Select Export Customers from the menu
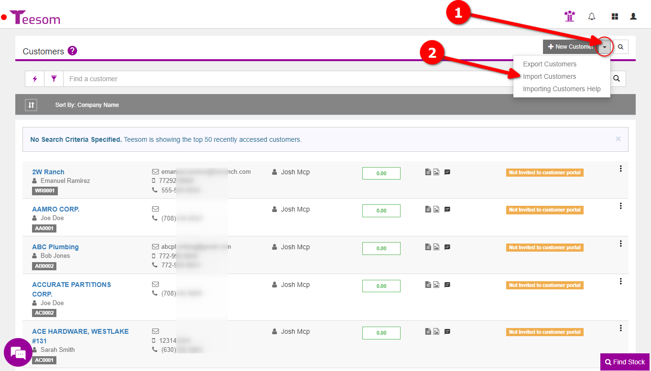This screenshot has width=651, height=371. click(x=550, y=64)
